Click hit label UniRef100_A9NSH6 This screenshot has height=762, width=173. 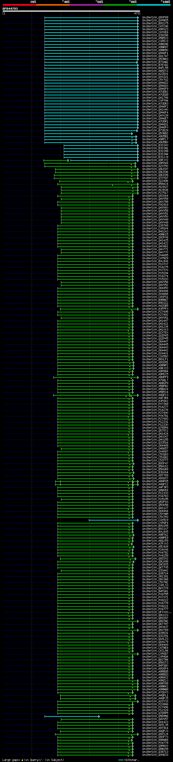coord(155,44)
